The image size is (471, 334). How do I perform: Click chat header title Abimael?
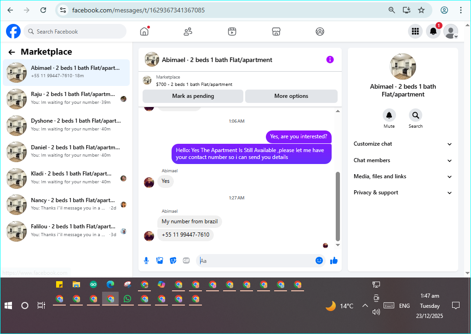coord(217,60)
